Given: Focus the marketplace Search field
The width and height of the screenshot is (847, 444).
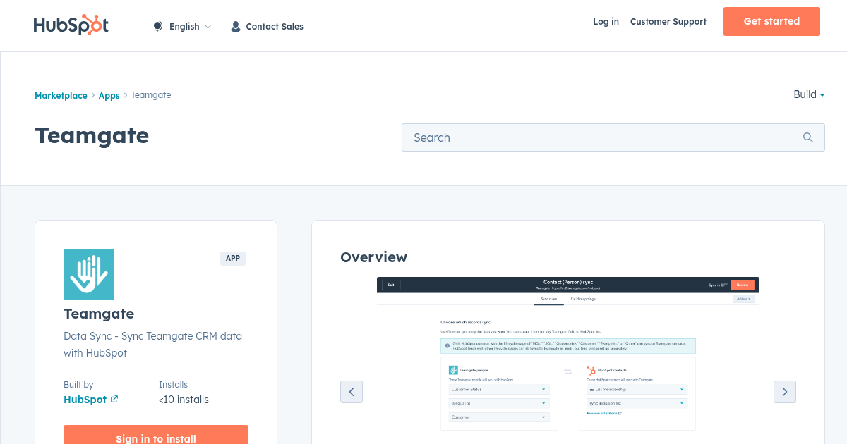Looking at the screenshot, I should (613, 137).
